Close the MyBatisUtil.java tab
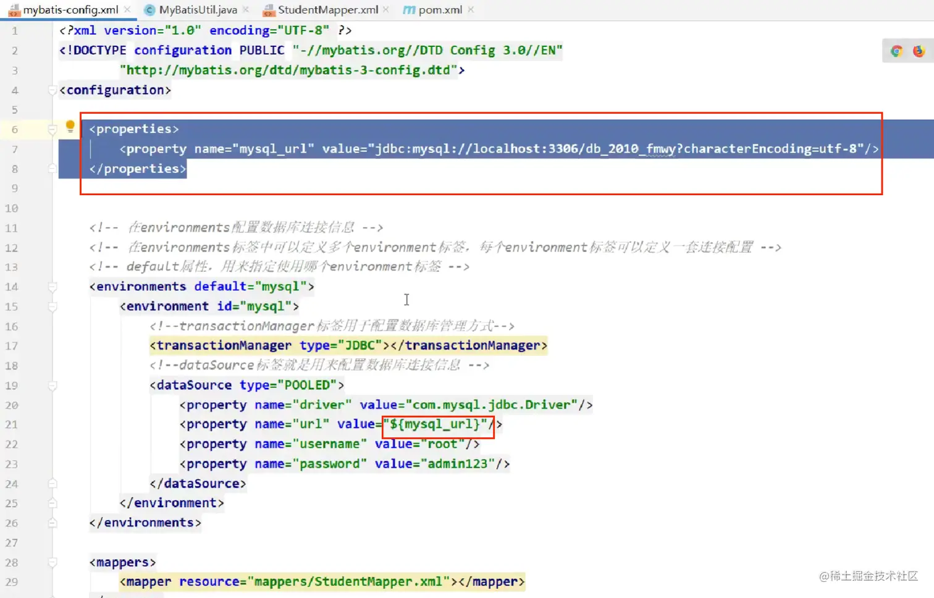The width and height of the screenshot is (934, 598). pyautogui.click(x=246, y=10)
